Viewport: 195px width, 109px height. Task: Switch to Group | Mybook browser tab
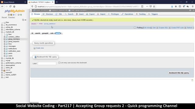point(13,2)
